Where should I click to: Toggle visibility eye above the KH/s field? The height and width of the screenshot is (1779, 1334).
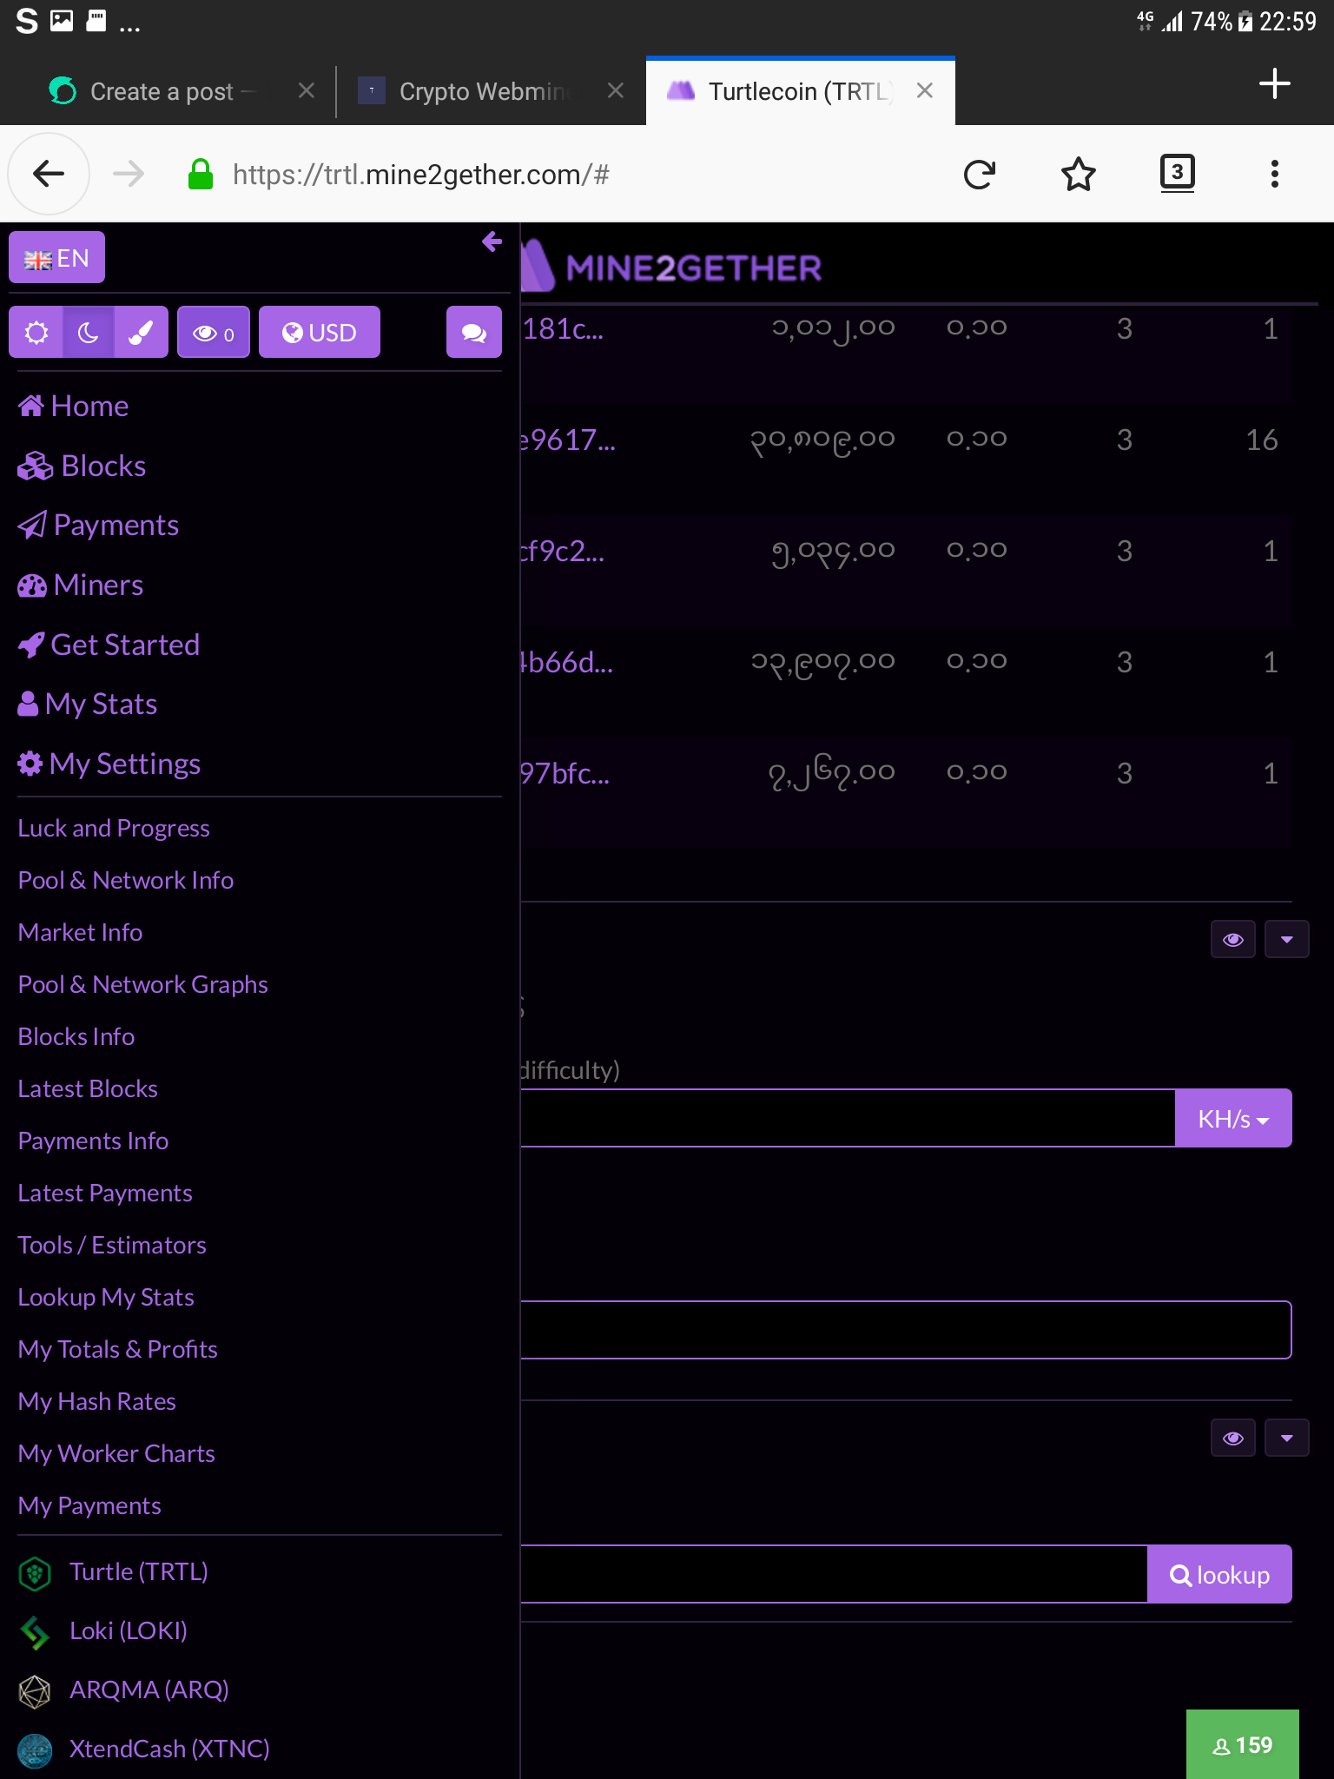[x=1233, y=940]
